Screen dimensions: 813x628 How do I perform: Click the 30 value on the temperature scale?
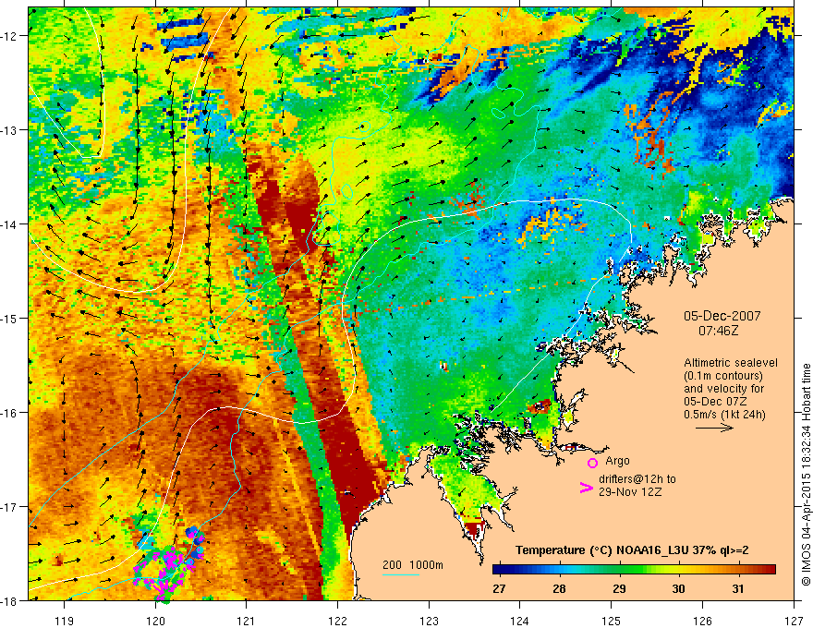pyautogui.click(x=678, y=588)
